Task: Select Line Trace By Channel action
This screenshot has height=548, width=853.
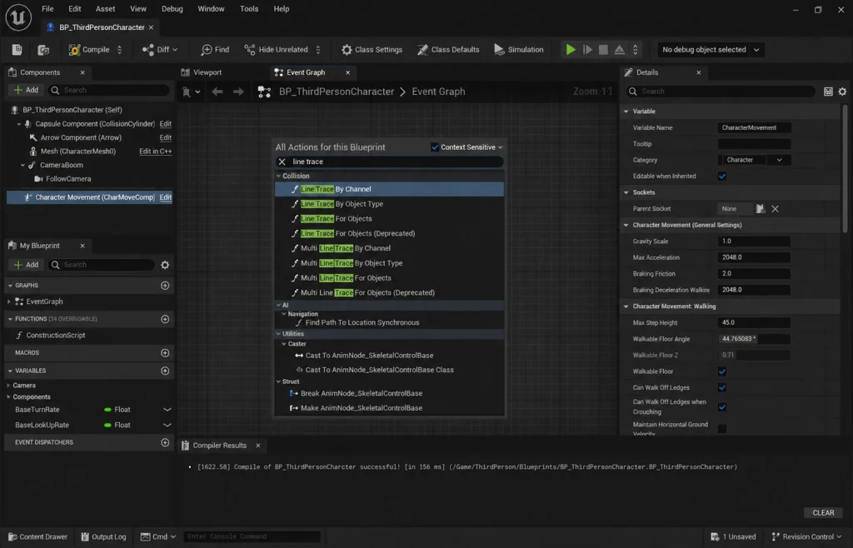Action: point(390,189)
